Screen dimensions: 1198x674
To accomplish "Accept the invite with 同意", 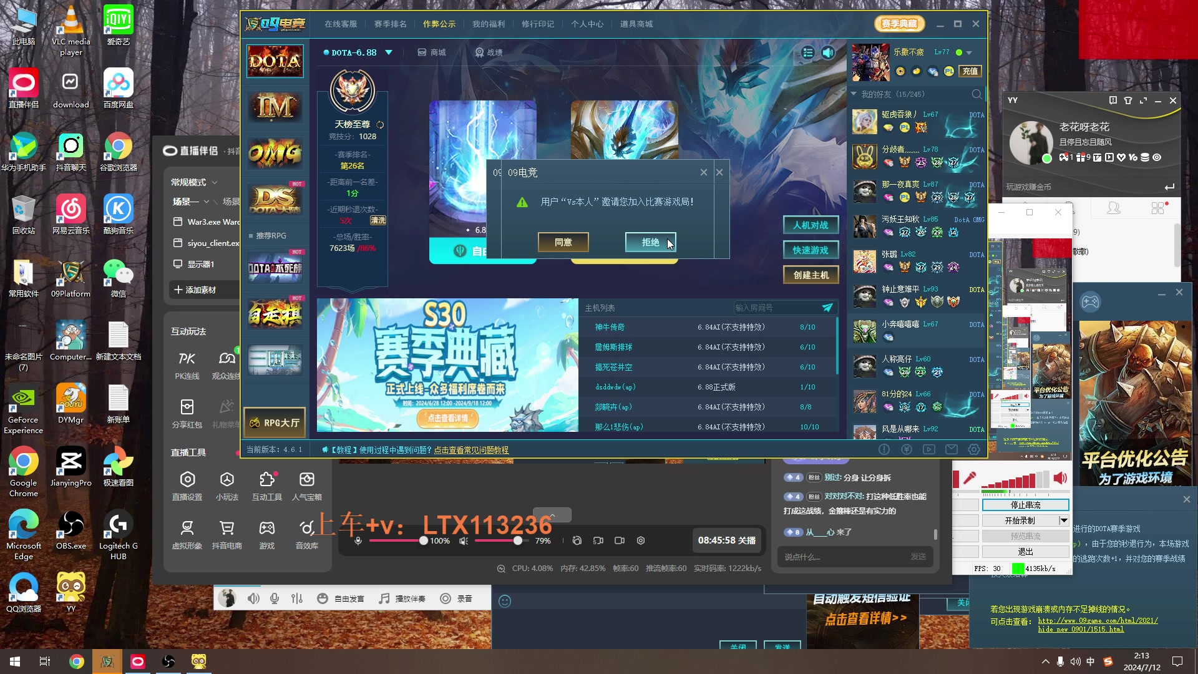I will pyautogui.click(x=563, y=242).
